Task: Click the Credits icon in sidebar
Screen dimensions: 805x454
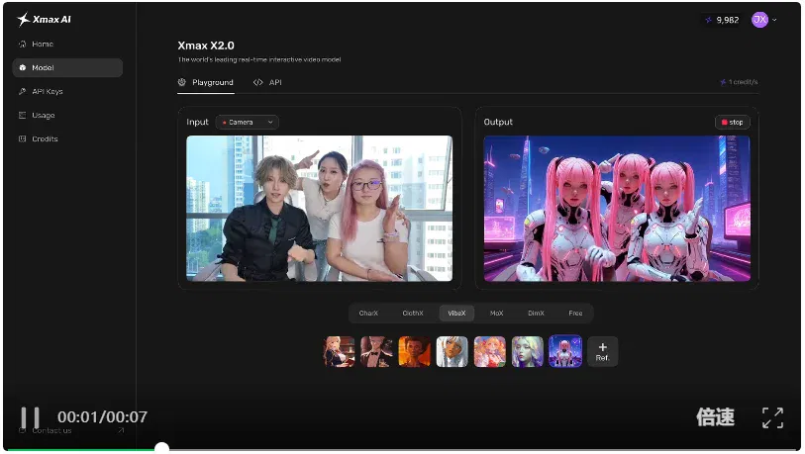Action: click(22, 139)
